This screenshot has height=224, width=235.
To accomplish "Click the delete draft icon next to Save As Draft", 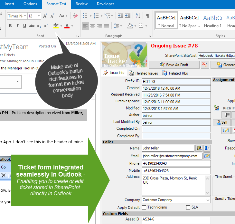I will [205, 65].
